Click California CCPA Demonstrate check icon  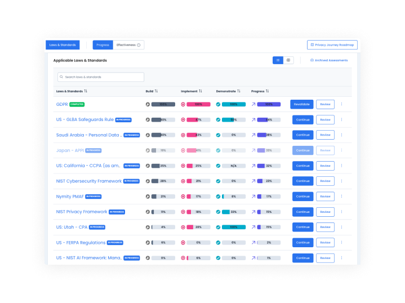(x=218, y=166)
